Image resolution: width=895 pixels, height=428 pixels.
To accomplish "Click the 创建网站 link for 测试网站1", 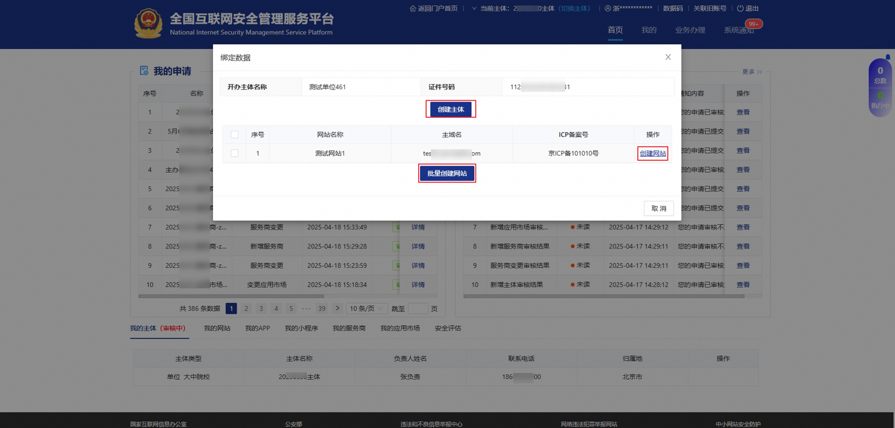I will point(652,154).
